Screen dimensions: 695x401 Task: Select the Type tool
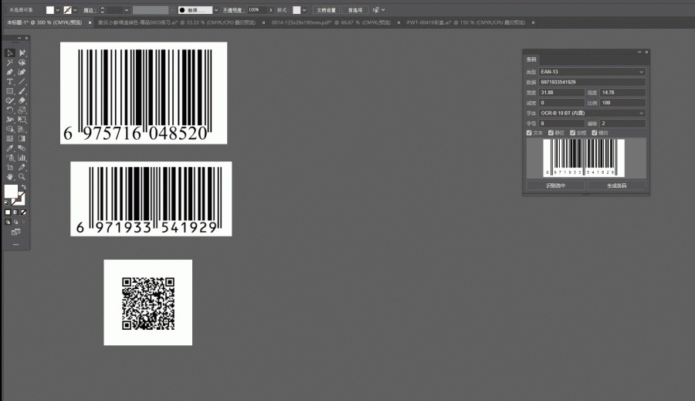click(10, 82)
